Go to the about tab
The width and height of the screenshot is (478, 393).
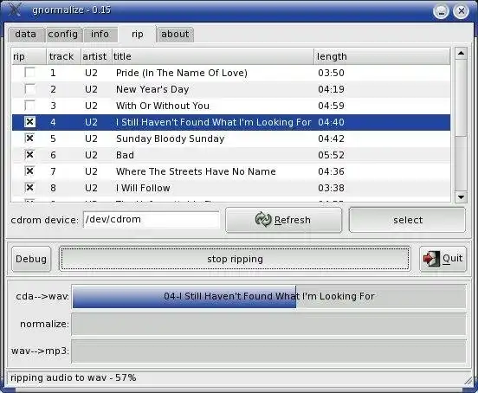click(175, 34)
